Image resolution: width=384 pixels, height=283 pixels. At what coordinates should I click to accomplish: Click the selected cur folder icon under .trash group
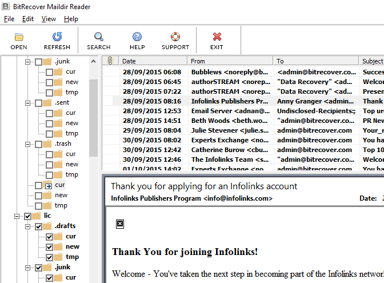pyautogui.click(x=47, y=185)
